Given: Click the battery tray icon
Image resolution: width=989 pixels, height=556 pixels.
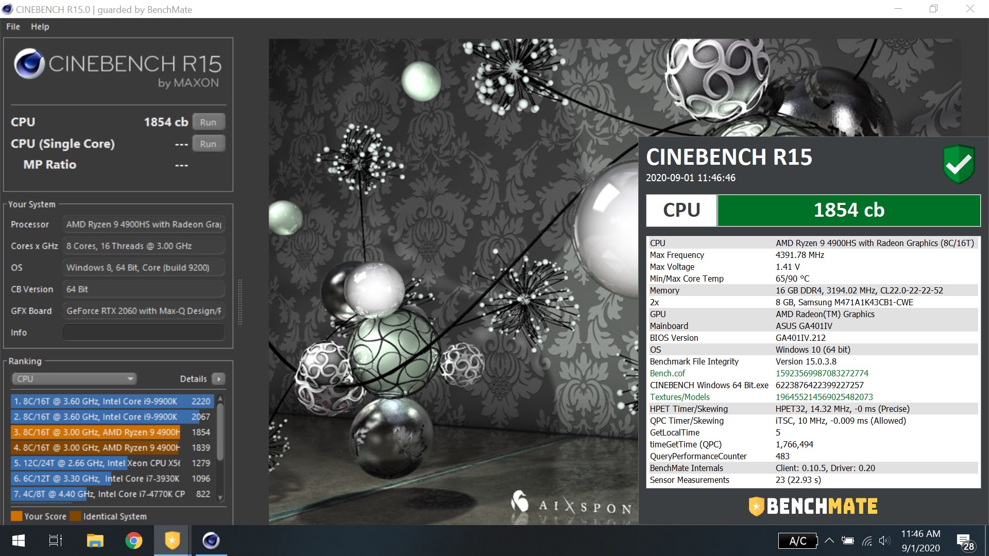Looking at the screenshot, I should coord(848,541).
